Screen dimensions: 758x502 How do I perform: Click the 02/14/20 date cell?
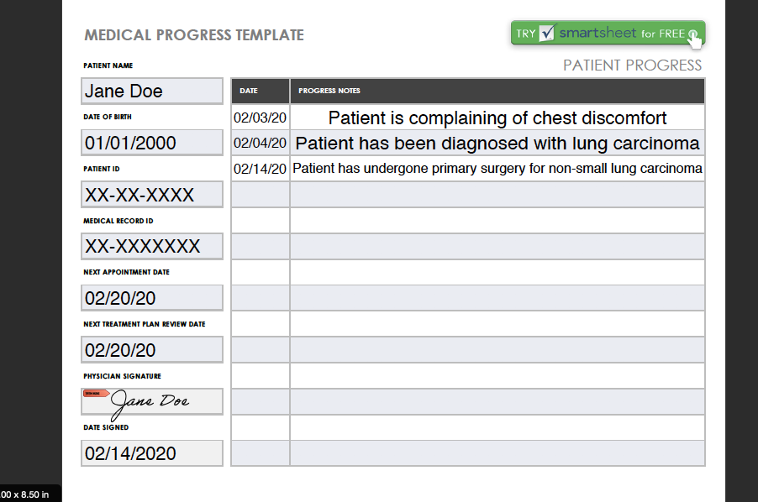click(x=260, y=169)
